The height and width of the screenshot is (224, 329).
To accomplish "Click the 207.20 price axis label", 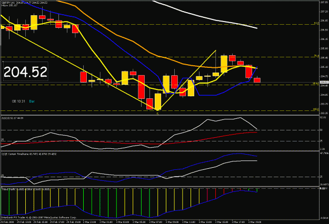I will point(324,12).
